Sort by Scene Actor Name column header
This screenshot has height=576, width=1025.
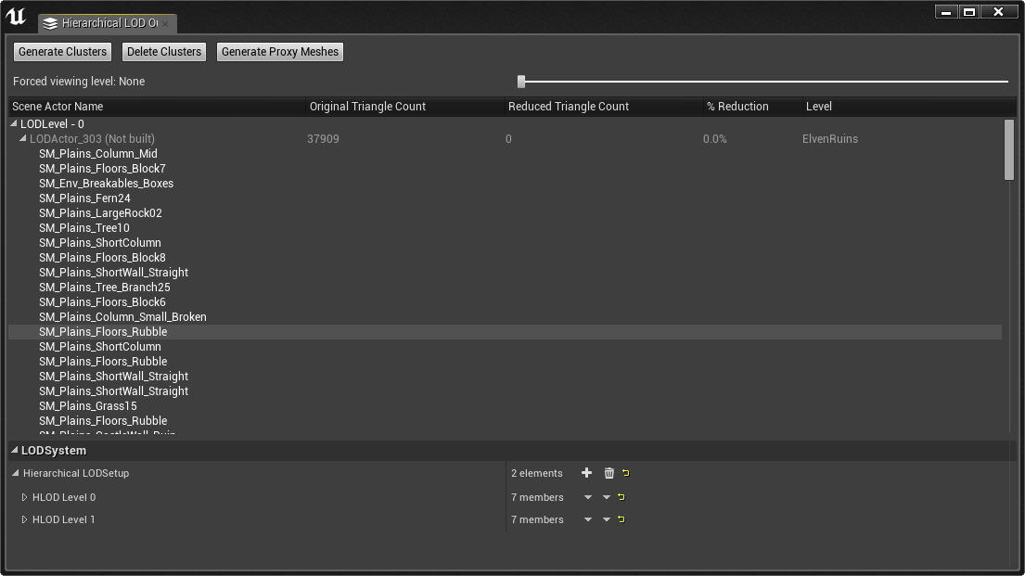click(x=157, y=106)
